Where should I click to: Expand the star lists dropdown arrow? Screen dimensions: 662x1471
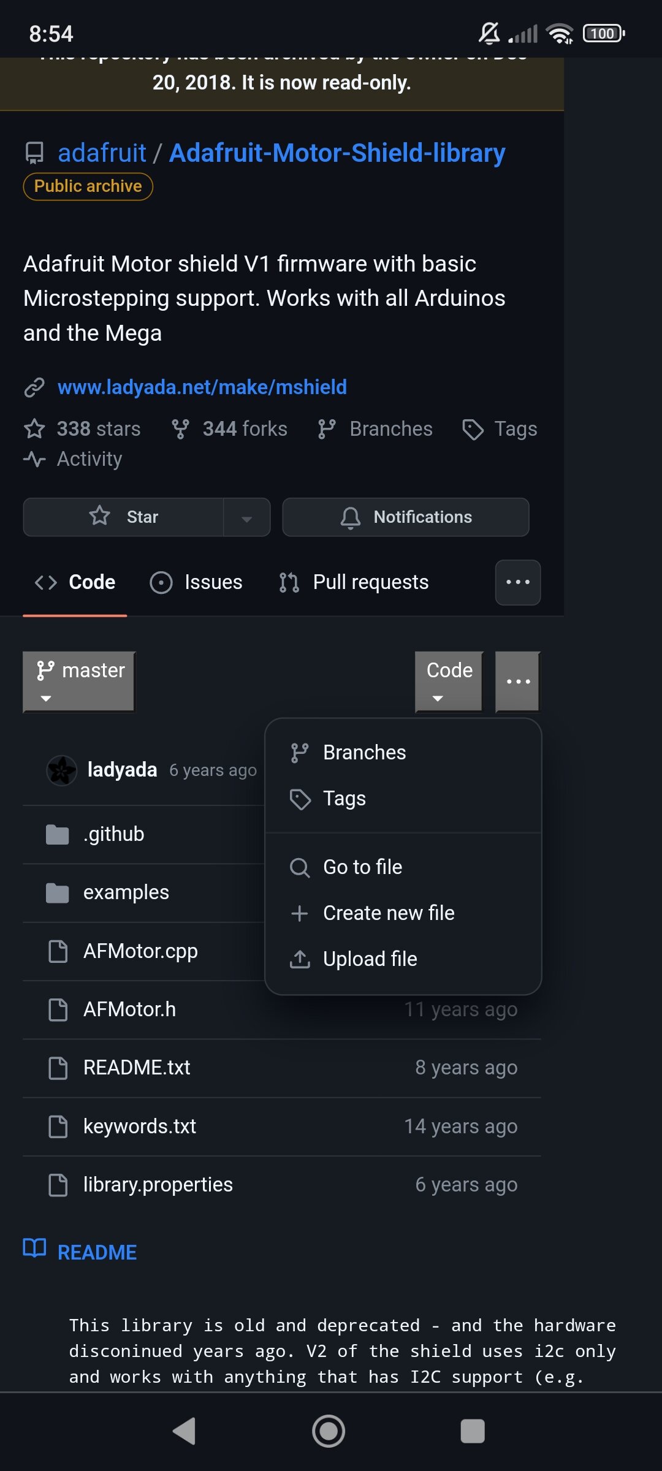246,519
